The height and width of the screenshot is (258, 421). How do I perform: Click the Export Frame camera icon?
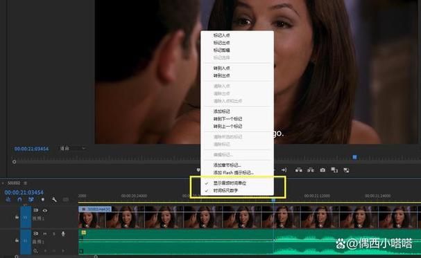click(x=323, y=170)
